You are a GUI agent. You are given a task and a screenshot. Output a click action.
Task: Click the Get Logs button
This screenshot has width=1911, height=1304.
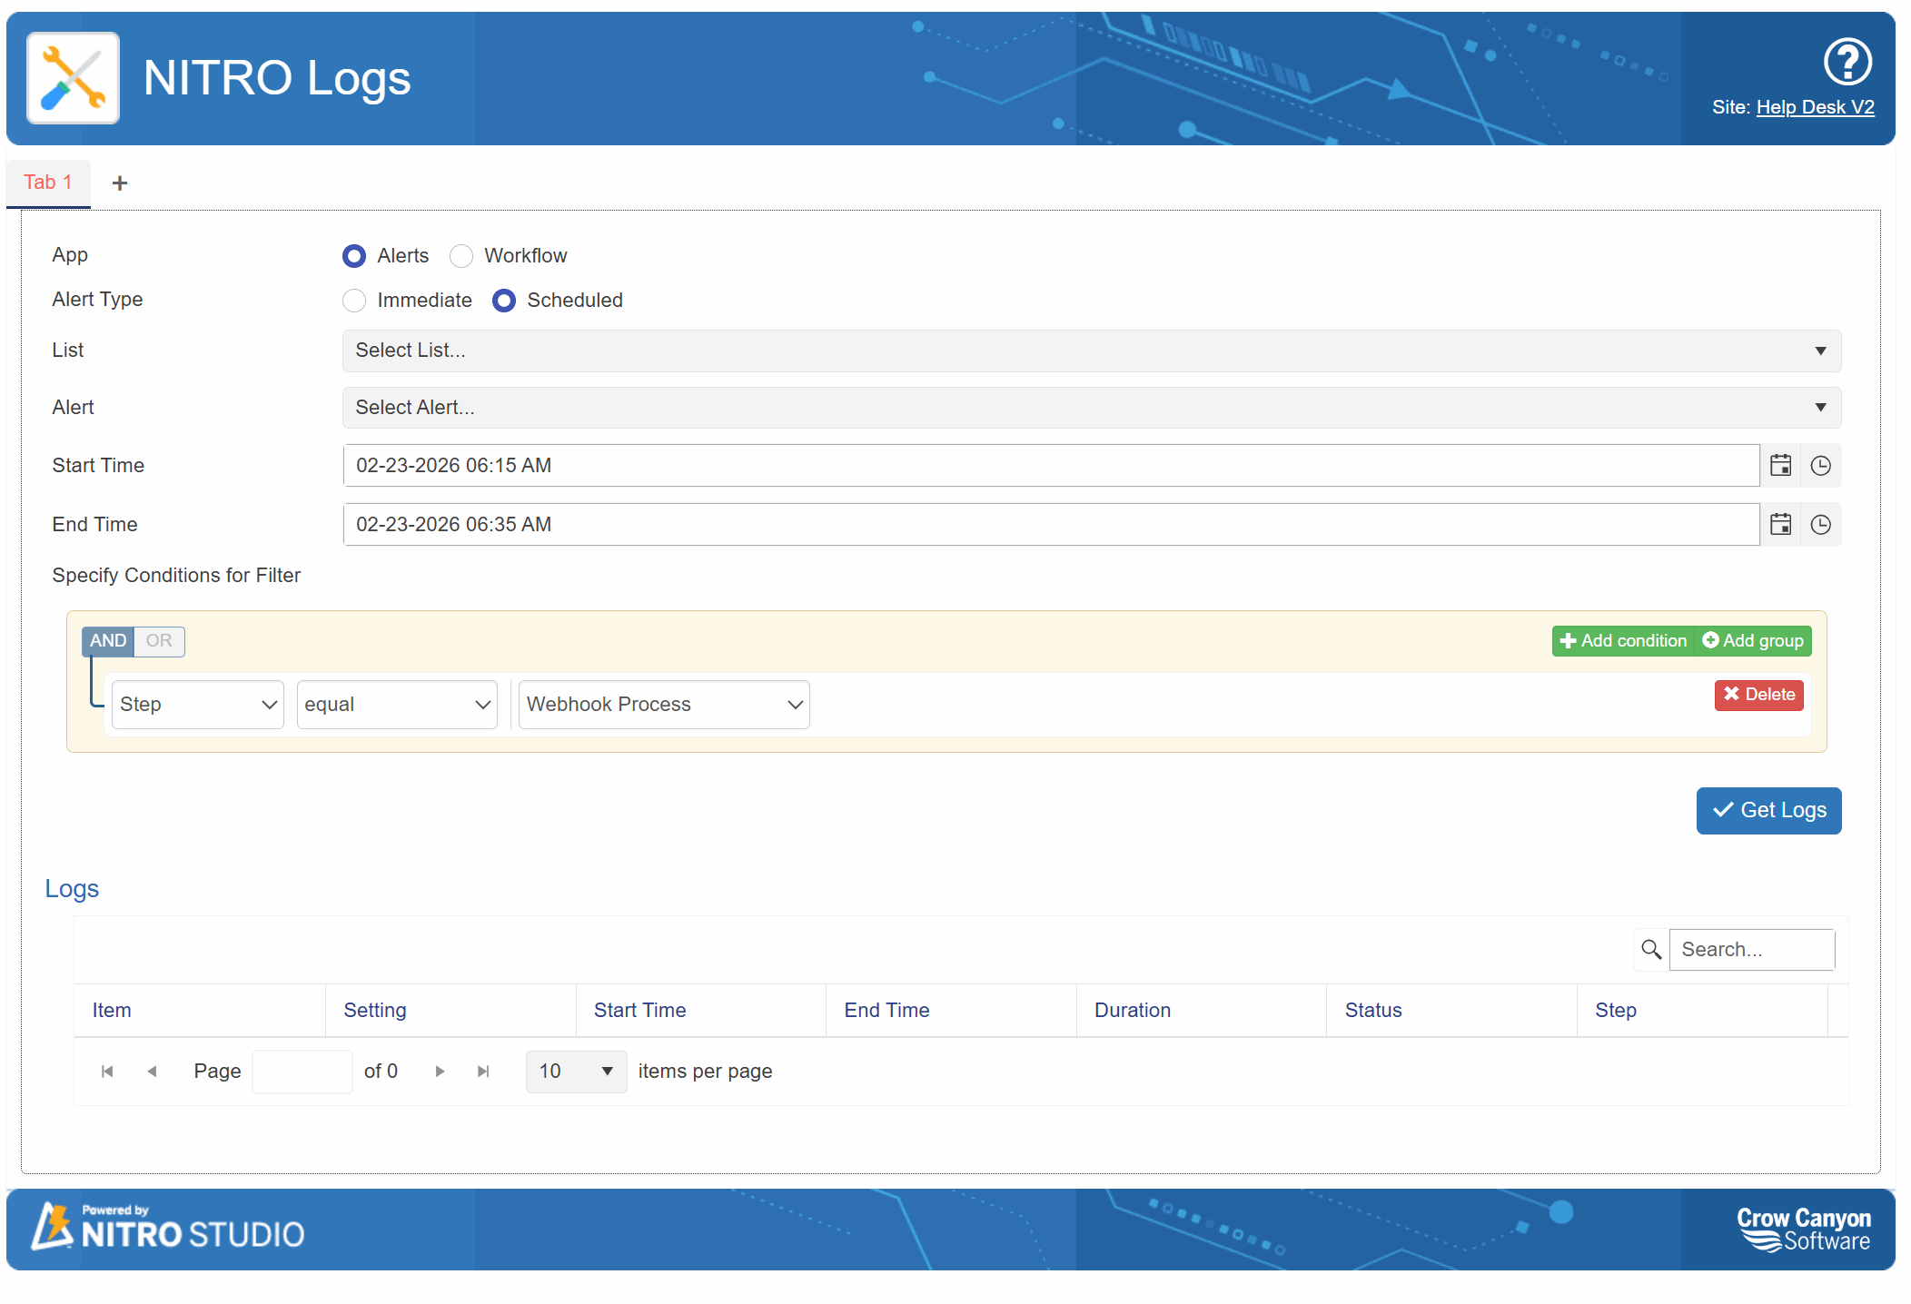coord(1767,810)
